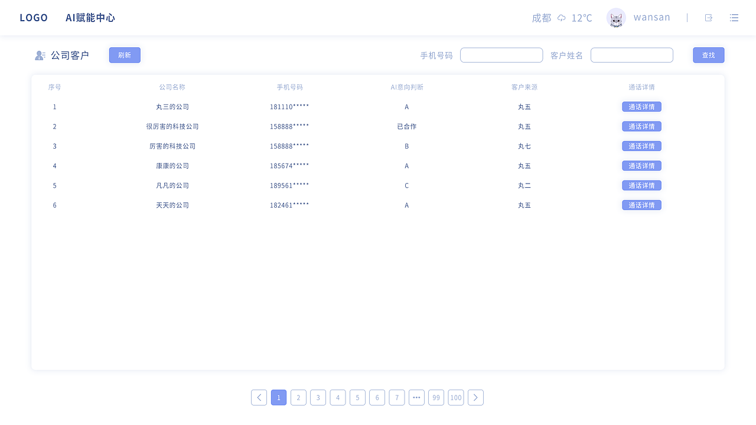Click the logout icon in the header
This screenshot has height=425, width=756.
pyautogui.click(x=708, y=18)
